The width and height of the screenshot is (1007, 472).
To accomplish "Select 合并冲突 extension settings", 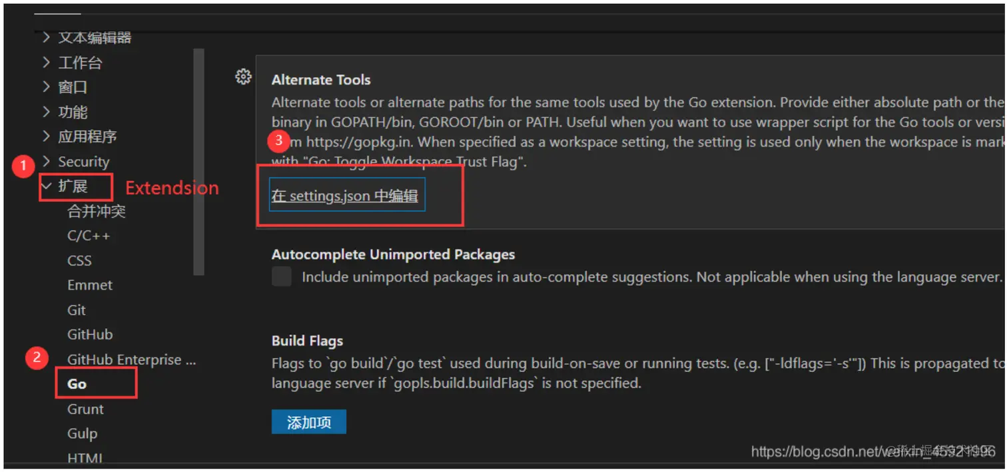I will click(x=97, y=212).
